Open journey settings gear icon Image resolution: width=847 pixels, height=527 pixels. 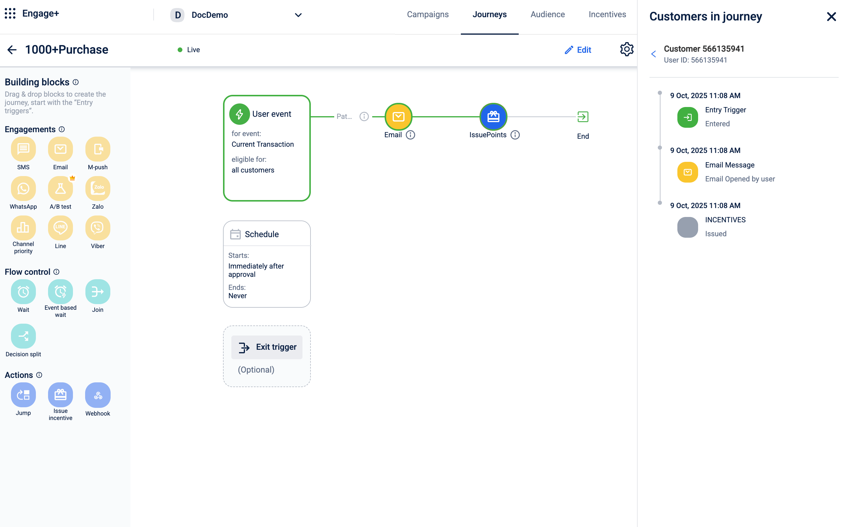click(626, 49)
